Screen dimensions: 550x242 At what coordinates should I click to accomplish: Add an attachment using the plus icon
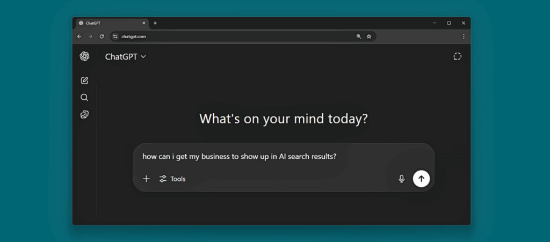146,179
